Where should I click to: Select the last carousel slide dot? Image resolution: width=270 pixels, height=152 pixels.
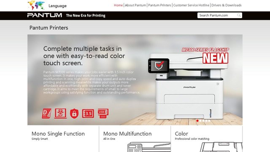(209, 121)
